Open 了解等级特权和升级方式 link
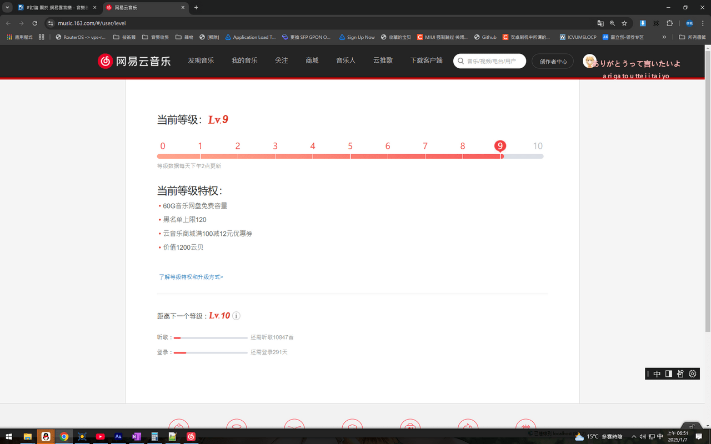Screen dimensions: 711x444 [x=191, y=277]
